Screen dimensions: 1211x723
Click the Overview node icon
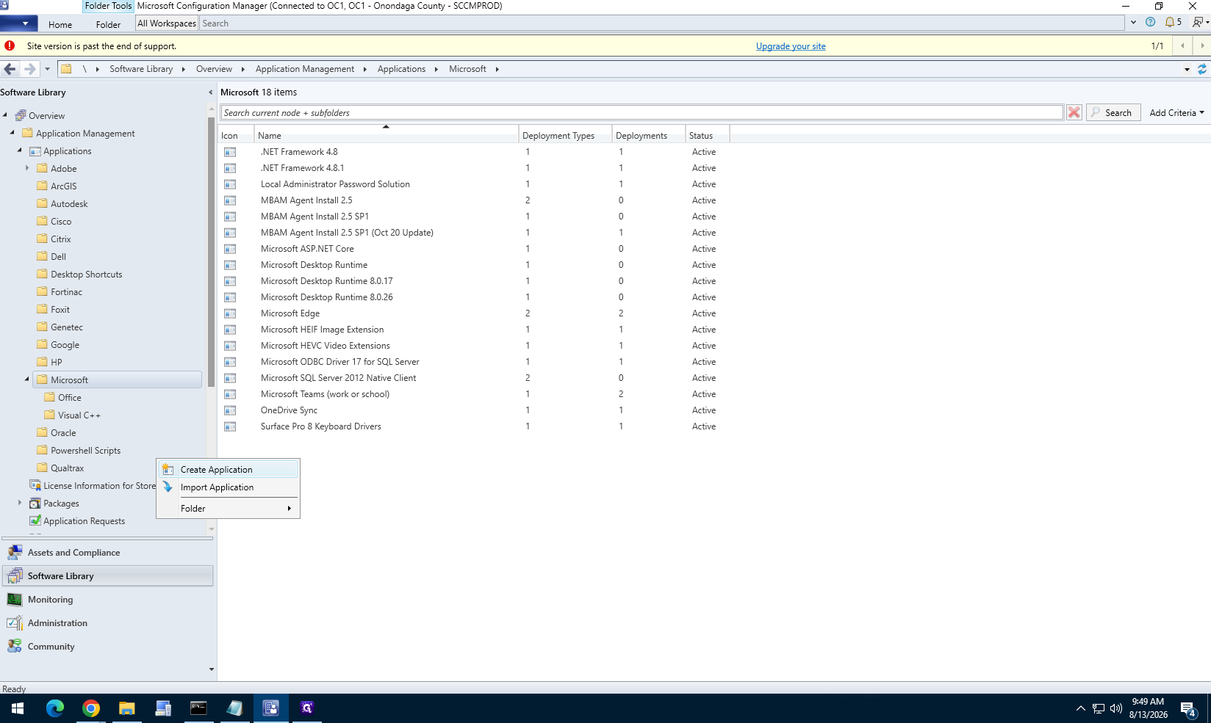click(21, 115)
